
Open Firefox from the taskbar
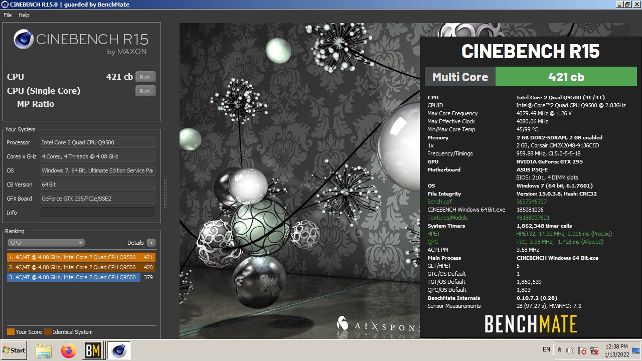click(x=69, y=350)
